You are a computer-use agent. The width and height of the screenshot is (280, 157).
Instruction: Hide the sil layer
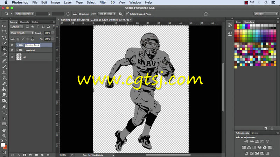pos(12,57)
